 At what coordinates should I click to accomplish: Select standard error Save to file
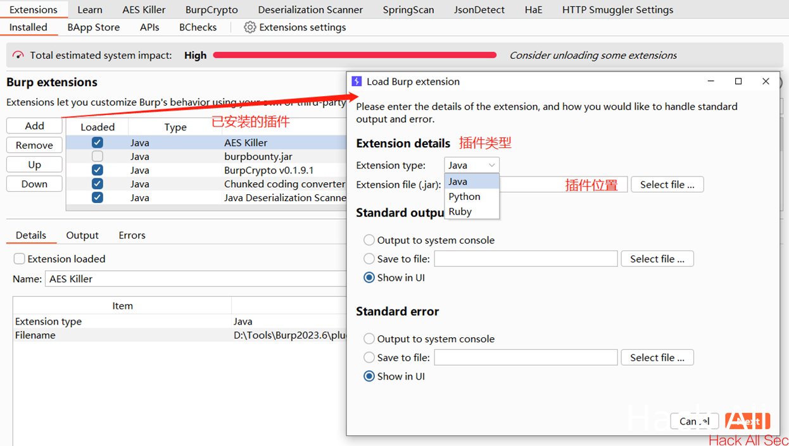click(369, 357)
